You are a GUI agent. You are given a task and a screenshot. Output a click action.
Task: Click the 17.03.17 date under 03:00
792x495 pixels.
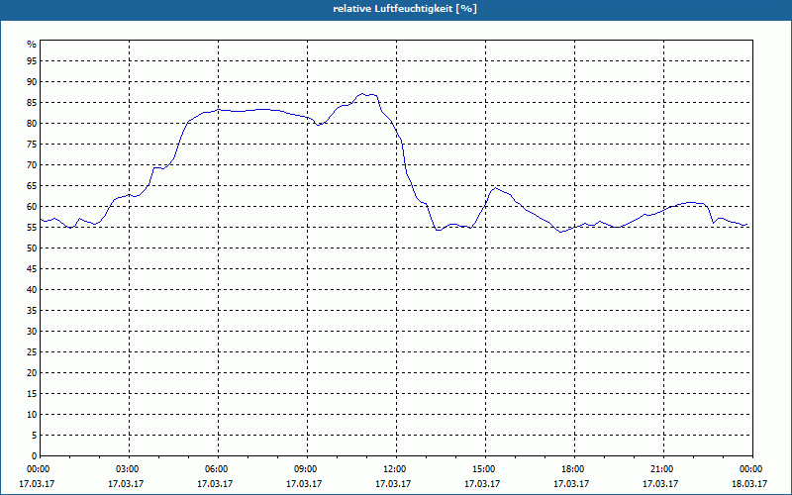click(126, 484)
